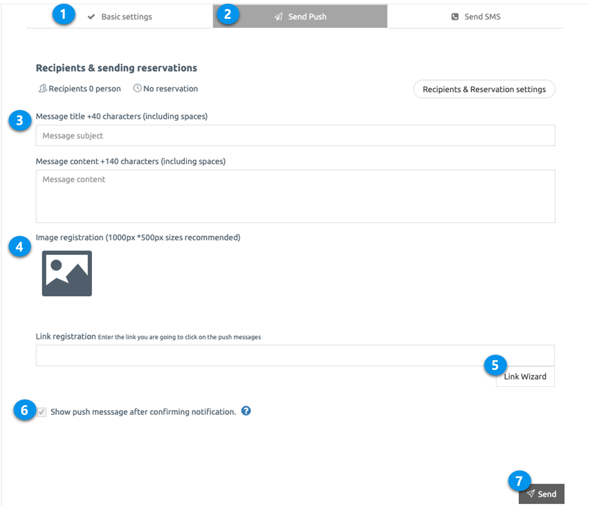Click the recipients person icon
Screen dimensions: 589x506
pos(42,88)
